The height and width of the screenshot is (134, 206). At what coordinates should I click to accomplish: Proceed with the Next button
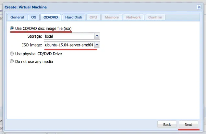pos(188,124)
